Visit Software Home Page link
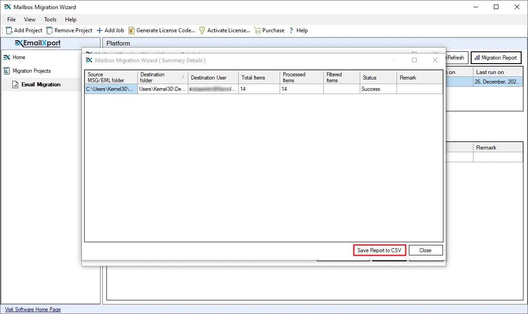Viewport: 528px width, 314px height. [33, 309]
